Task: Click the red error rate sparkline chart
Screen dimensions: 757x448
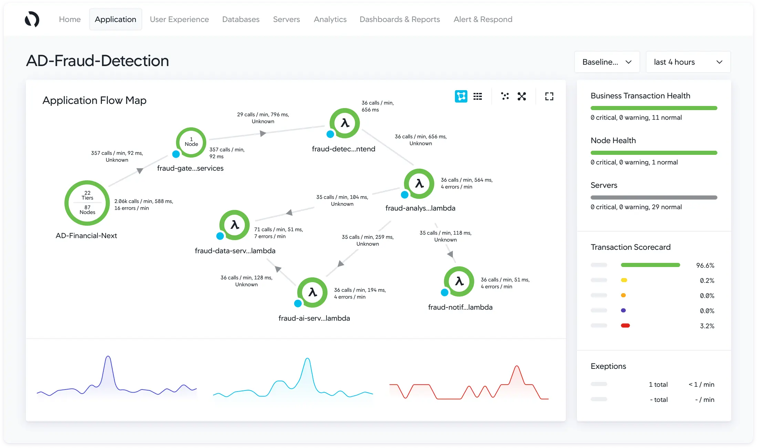Action: click(469, 383)
